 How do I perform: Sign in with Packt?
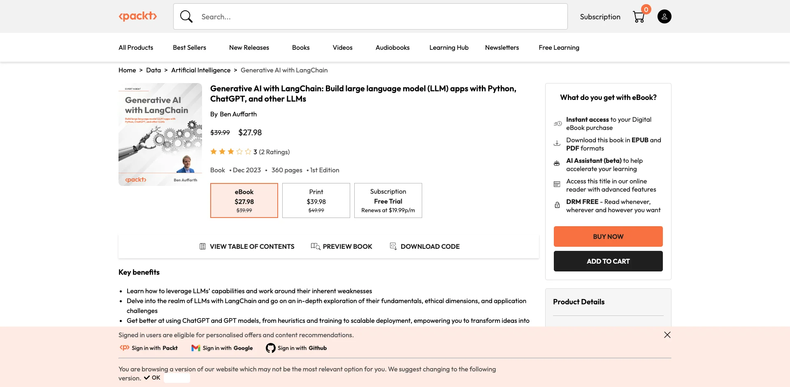pyautogui.click(x=149, y=348)
